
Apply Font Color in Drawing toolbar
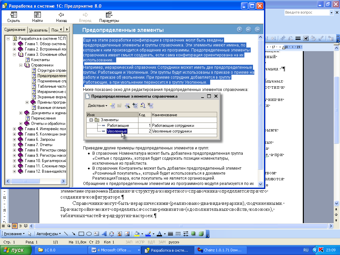(159, 234)
